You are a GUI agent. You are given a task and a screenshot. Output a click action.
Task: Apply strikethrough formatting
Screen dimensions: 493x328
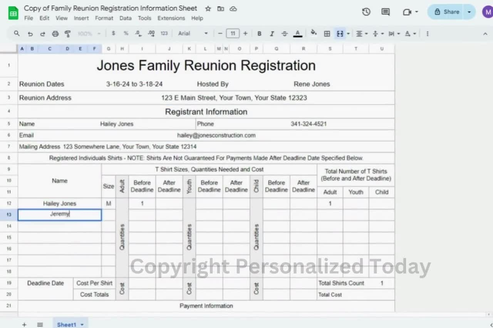click(x=285, y=33)
